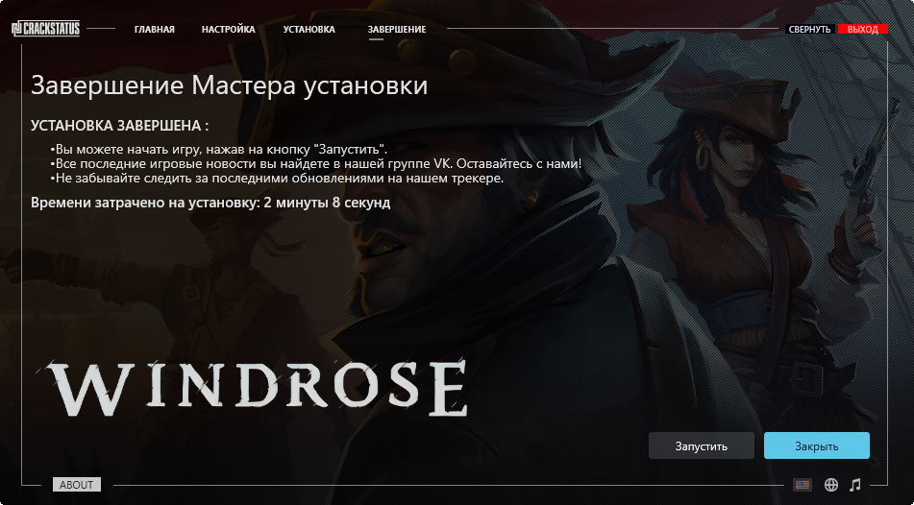Click the VK group news line
The width and height of the screenshot is (914, 505).
tap(316, 163)
